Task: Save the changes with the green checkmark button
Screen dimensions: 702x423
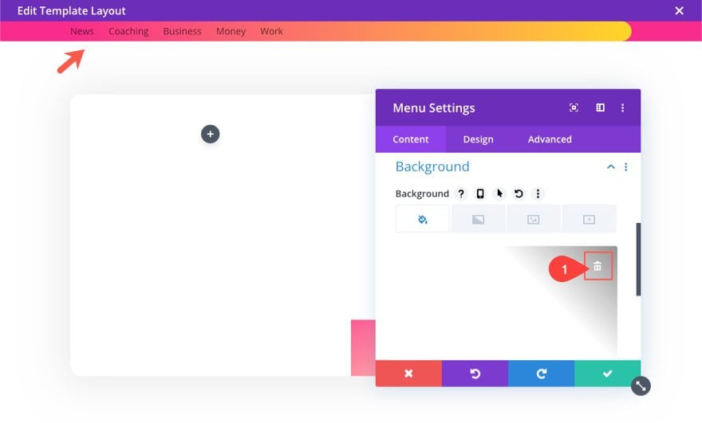Action: click(x=608, y=374)
